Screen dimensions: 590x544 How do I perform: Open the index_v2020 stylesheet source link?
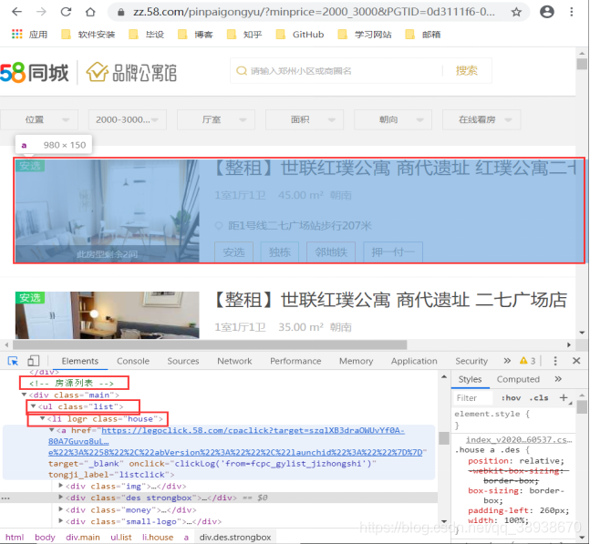click(519, 439)
